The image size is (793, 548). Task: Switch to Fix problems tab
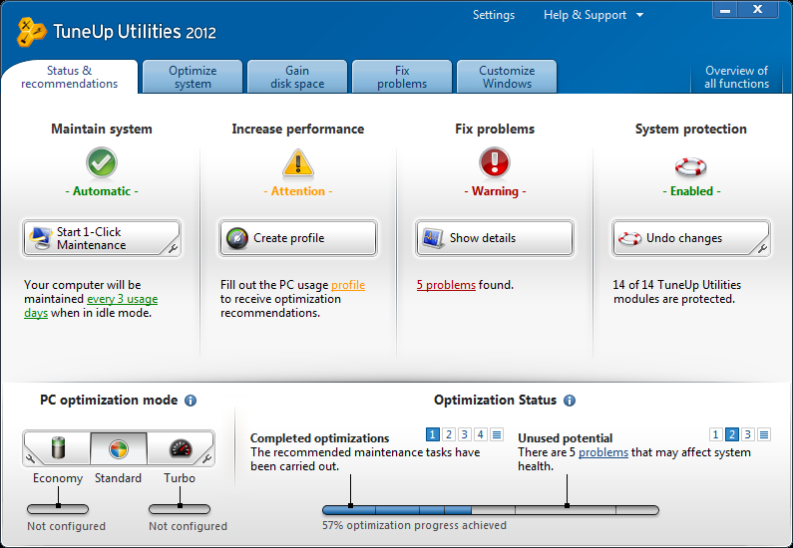coord(402,77)
